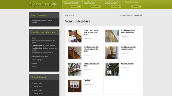This screenshot has height=96, width=172.
Task: Open Balustrada exterioara top menu item
Action: tap(131, 2)
